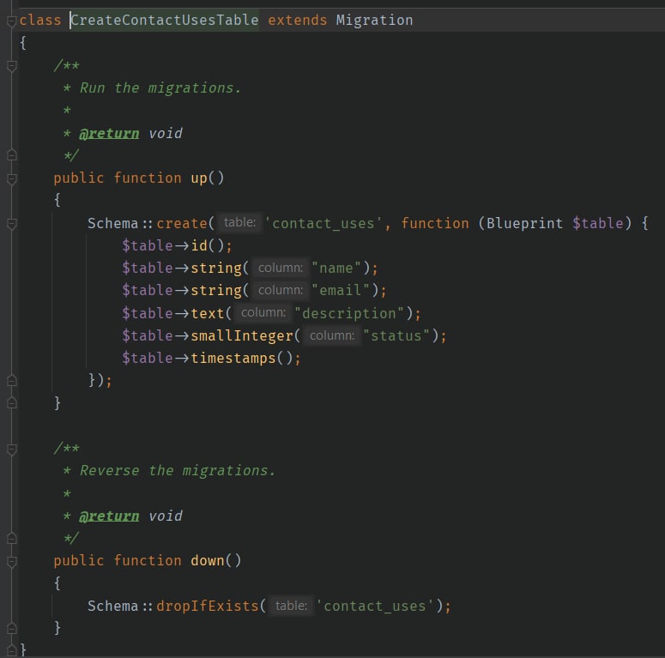The height and width of the screenshot is (658, 665).
Task: Click the "email" string argument
Action: 340,291
